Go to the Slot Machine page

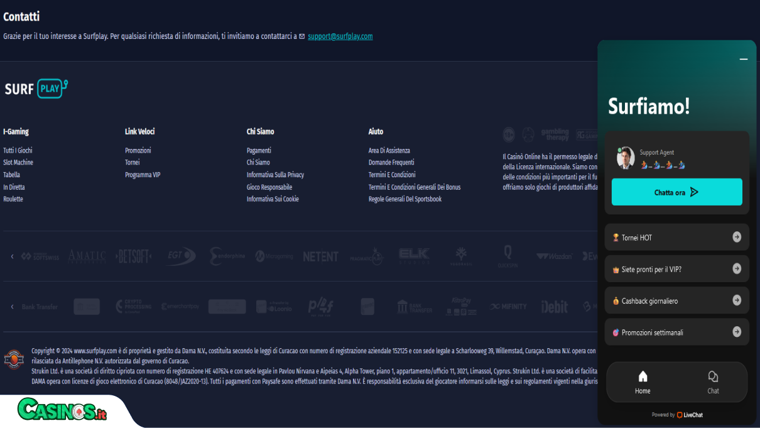click(x=18, y=162)
